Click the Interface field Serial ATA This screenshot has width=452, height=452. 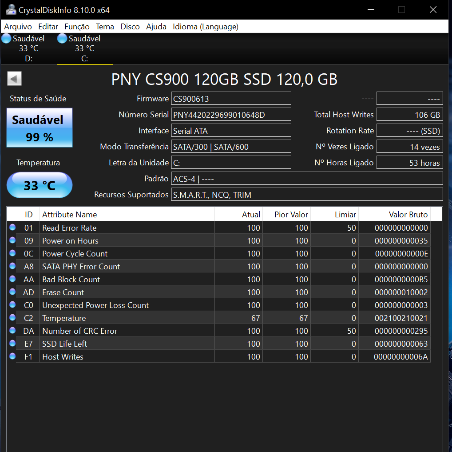[x=231, y=131]
